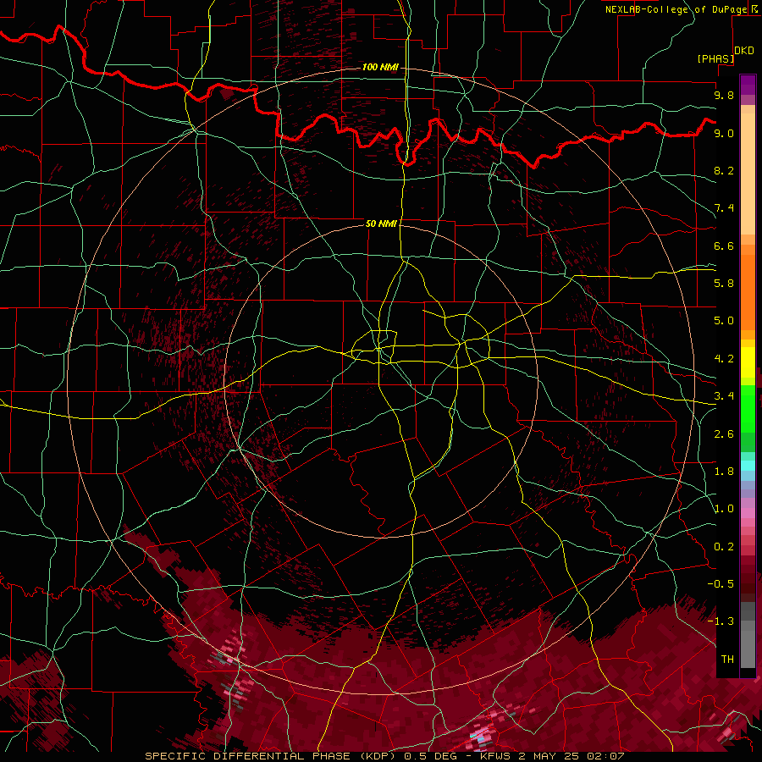Click the purple band atop the color bar
Viewport: 762px width, 762px height.
click(748, 85)
